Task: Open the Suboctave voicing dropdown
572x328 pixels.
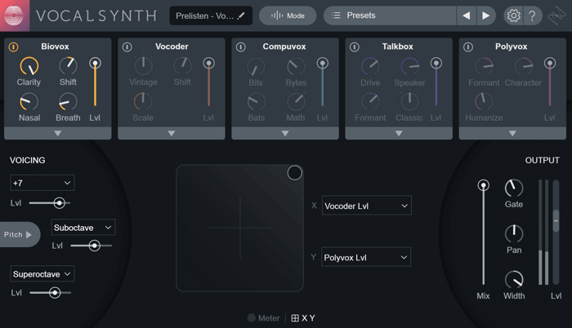Action: [x=83, y=228]
